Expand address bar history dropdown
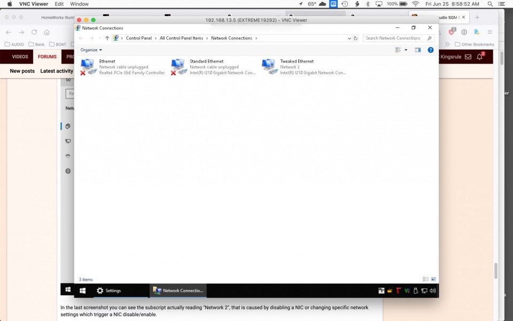 click(x=349, y=39)
